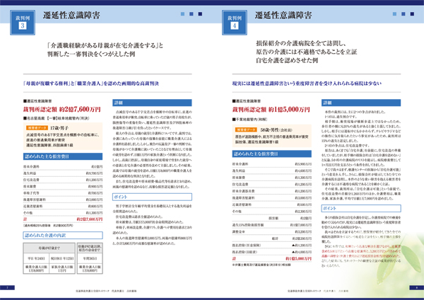Click court line 千葉地裁管内(和解)
The height and width of the screenshot is (300, 424).
tap(249, 119)
